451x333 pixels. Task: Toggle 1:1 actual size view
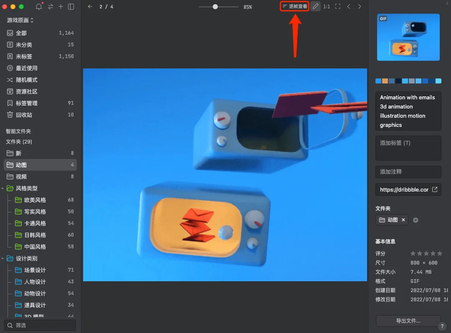coord(327,7)
